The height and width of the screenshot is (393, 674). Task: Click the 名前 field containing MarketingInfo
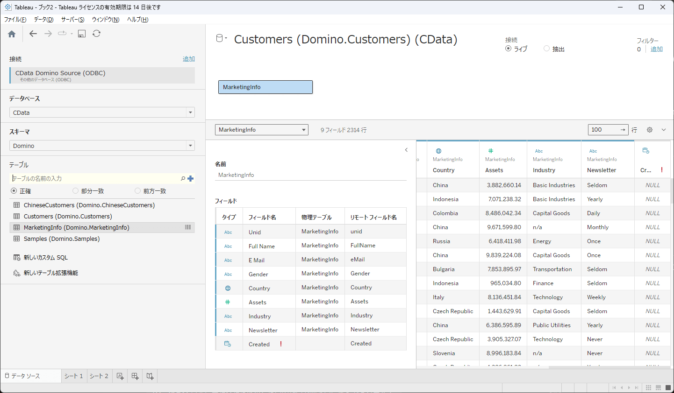[x=310, y=175]
